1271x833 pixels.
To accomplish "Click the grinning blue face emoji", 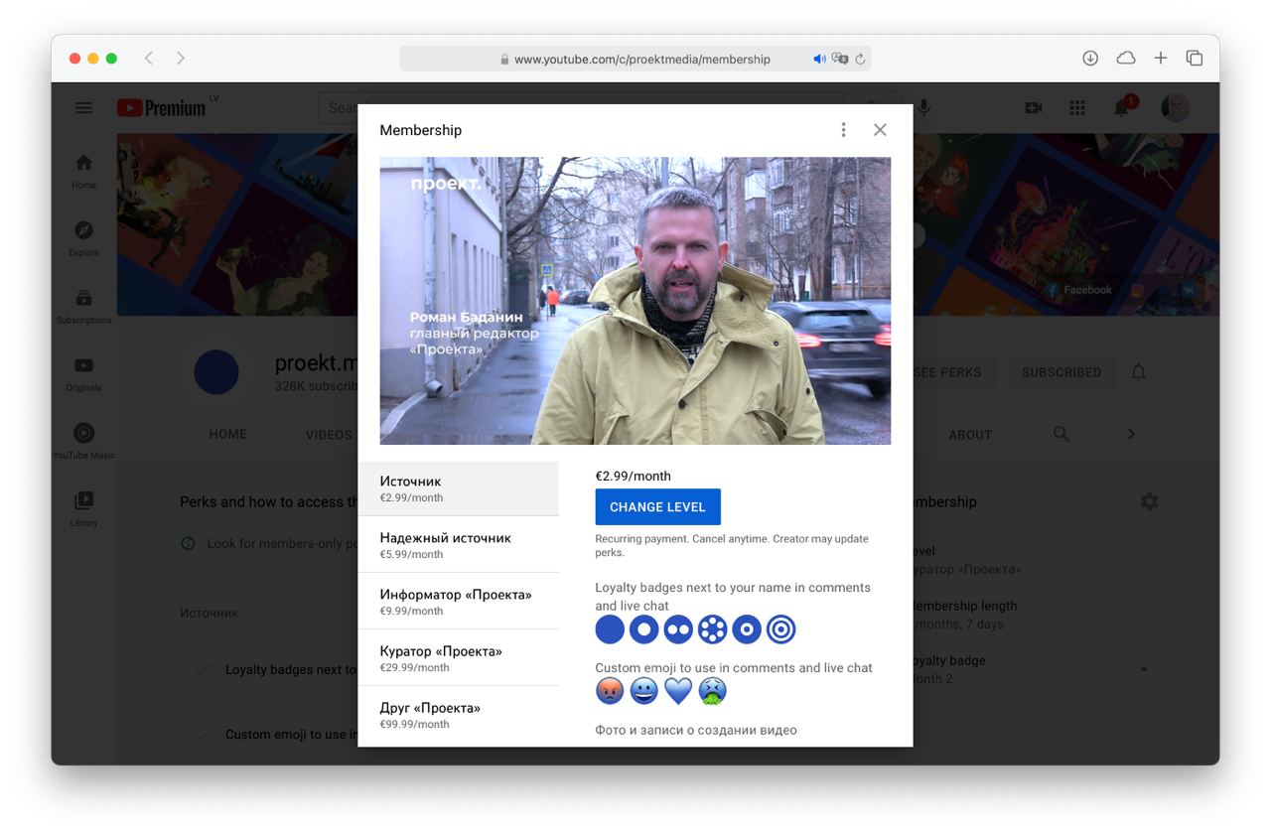I will coord(643,691).
